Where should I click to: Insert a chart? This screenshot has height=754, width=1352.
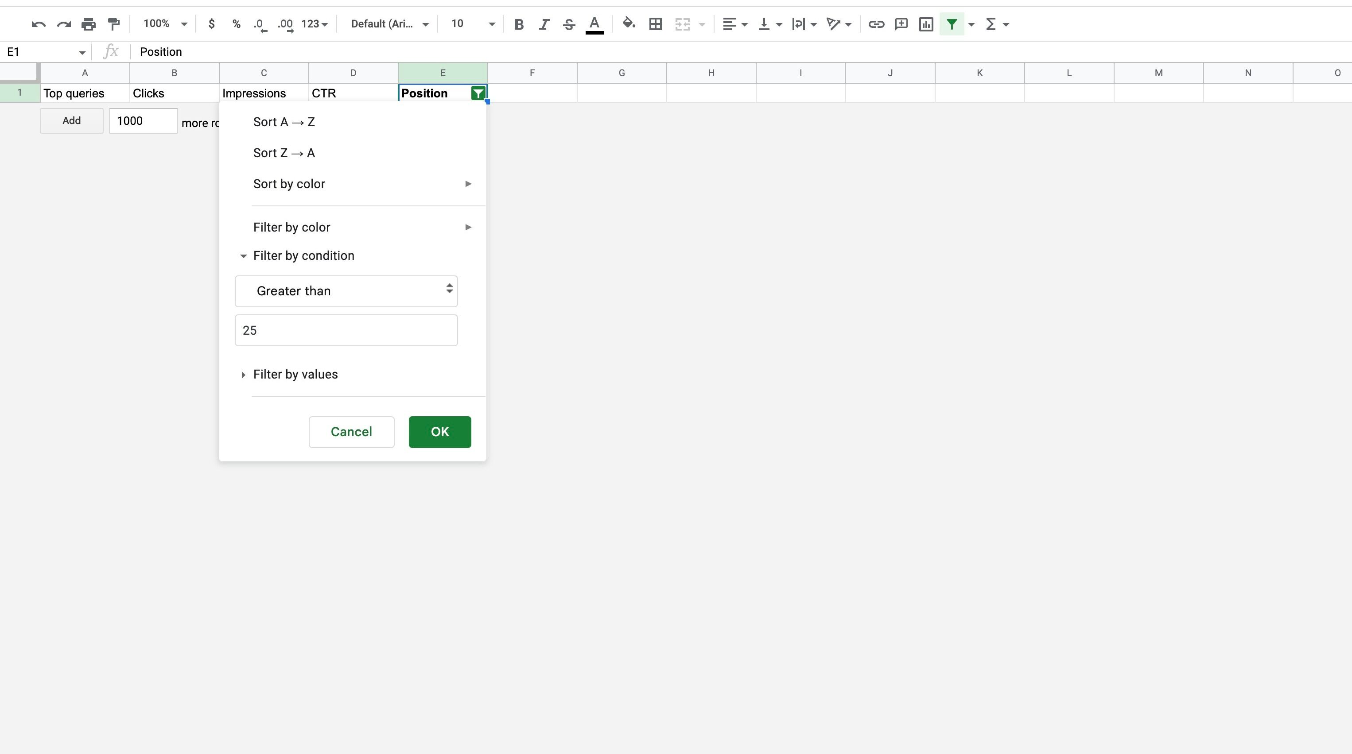pos(926,24)
